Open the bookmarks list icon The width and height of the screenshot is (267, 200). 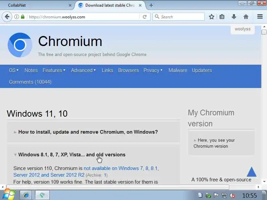tap(222, 17)
